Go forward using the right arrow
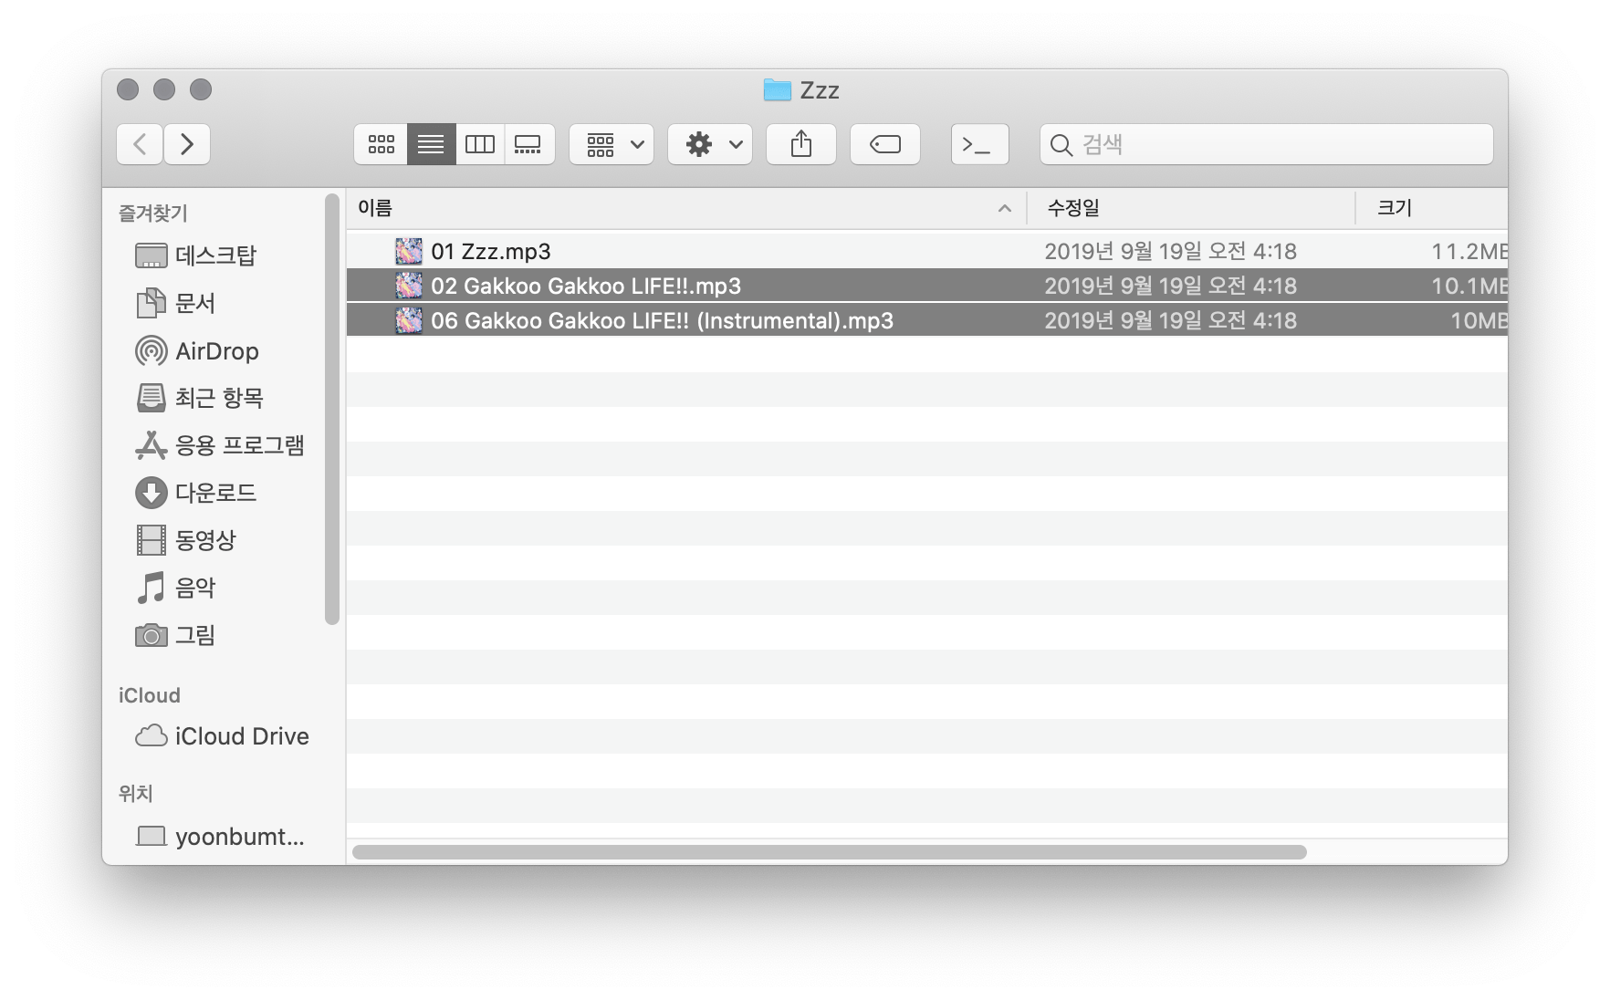 pos(187,144)
